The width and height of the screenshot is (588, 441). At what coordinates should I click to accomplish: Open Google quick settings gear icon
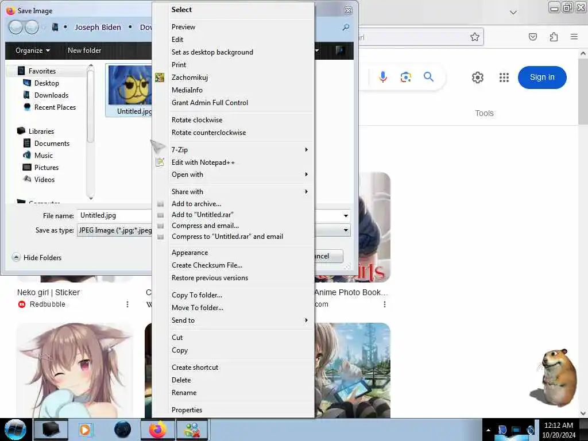[x=477, y=78]
